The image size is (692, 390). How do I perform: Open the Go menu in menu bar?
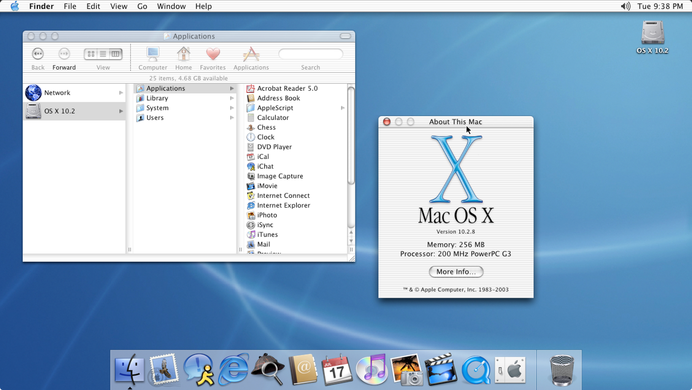pyautogui.click(x=142, y=6)
